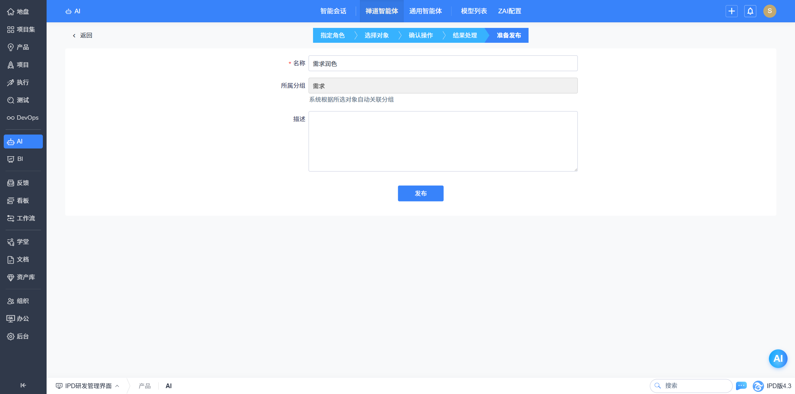Open the 看板 kanban module

pyautogui.click(x=22, y=201)
